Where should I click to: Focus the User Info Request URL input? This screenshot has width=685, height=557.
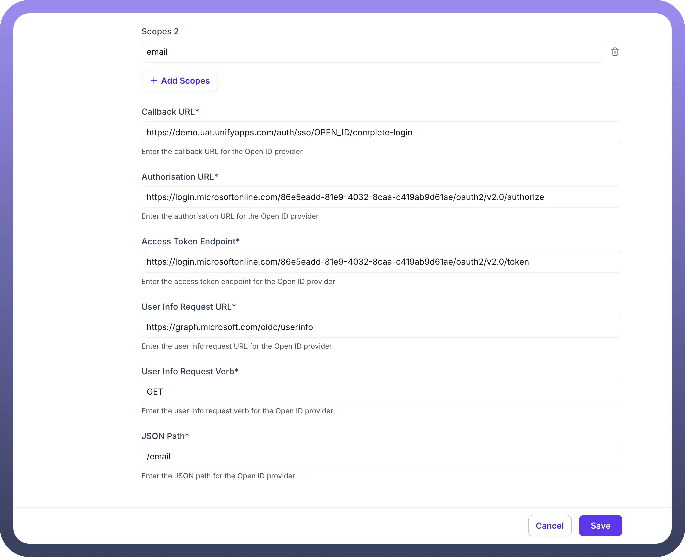pyautogui.click(x=381, y=327)
